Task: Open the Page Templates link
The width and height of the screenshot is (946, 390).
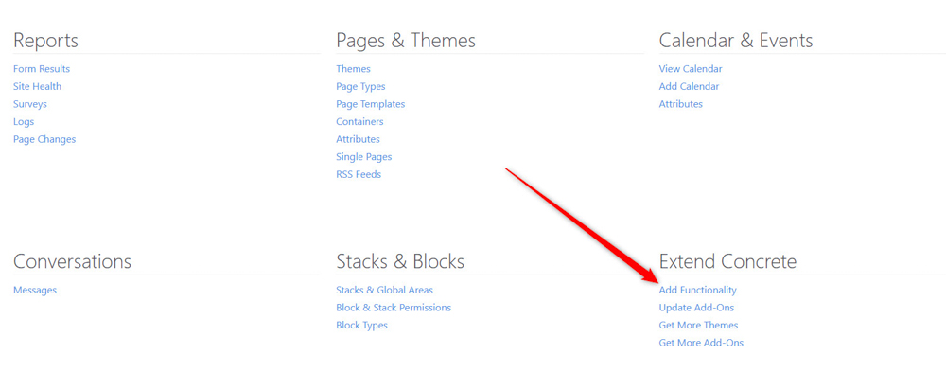Action: click(370, 104)
